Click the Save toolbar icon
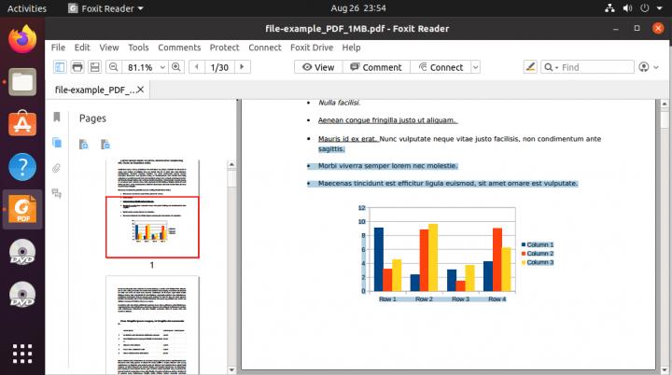This screenshot has height=375, width=672. click(95, 67)
